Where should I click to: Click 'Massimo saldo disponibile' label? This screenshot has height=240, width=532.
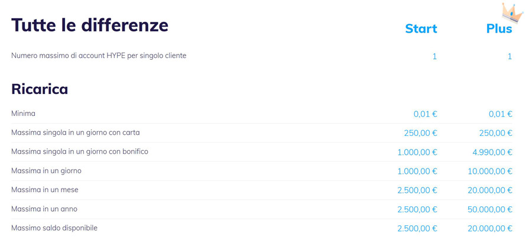[54, 228]
